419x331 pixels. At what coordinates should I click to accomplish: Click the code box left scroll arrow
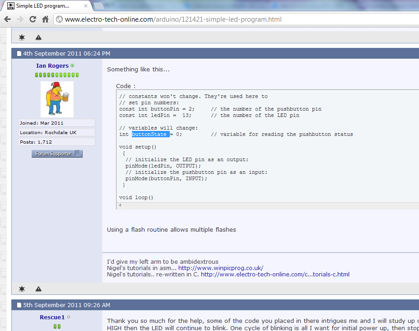coord(120,205)
